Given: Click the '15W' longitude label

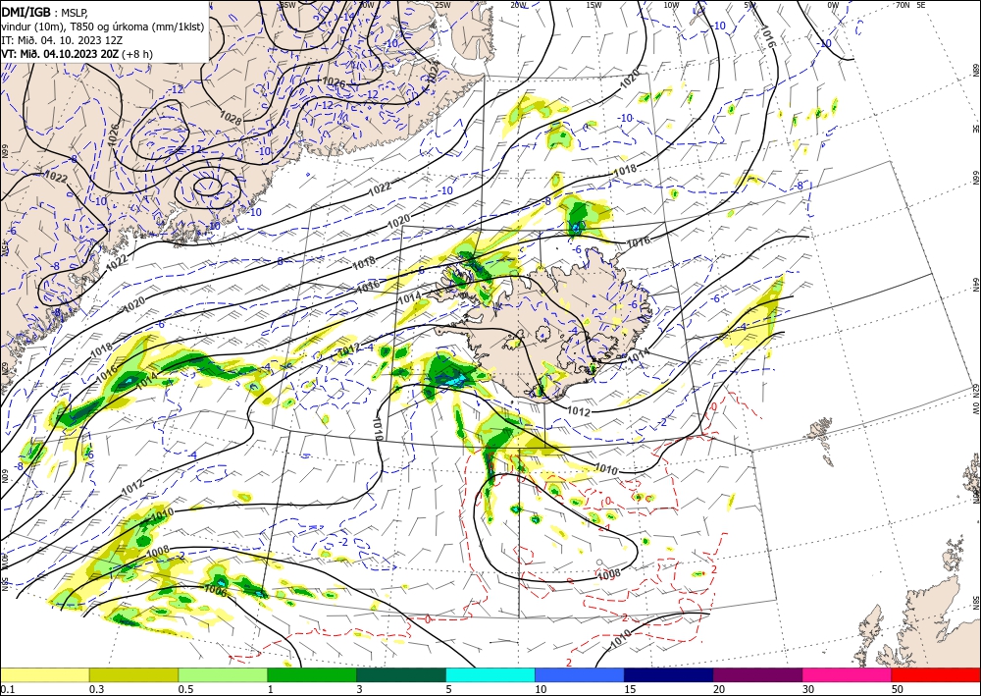Looking at the screenshot, I should 594,4.
